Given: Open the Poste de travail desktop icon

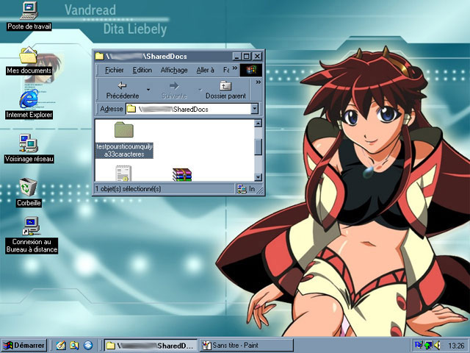Looking at the screenshot, I should [29, 12].
